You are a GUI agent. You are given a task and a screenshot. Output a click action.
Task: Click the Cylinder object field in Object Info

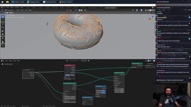(x=70, y=77)
